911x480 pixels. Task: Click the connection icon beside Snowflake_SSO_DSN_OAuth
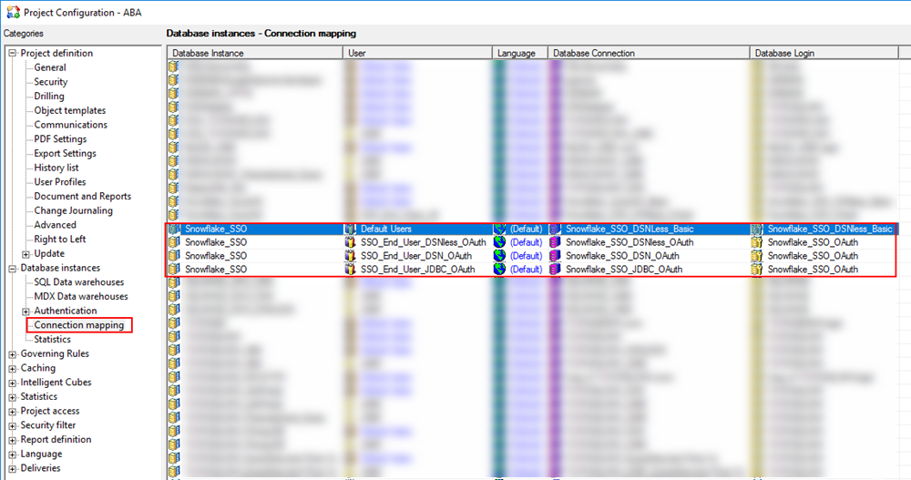click(555, 257)
